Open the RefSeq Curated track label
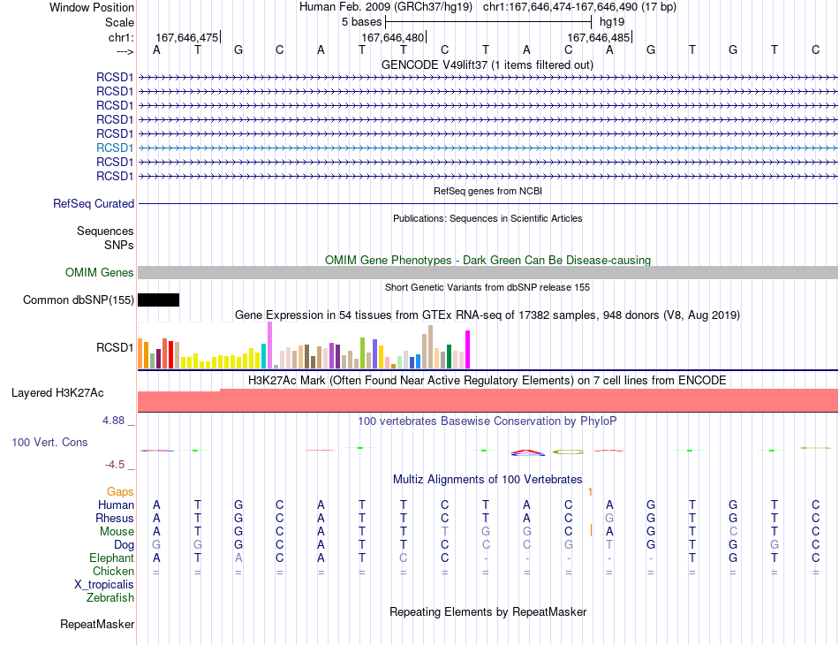 94,204
